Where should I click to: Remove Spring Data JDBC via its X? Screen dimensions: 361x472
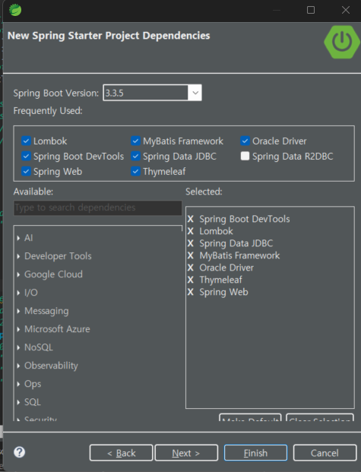pyautogui.click(x=191, y=243)
